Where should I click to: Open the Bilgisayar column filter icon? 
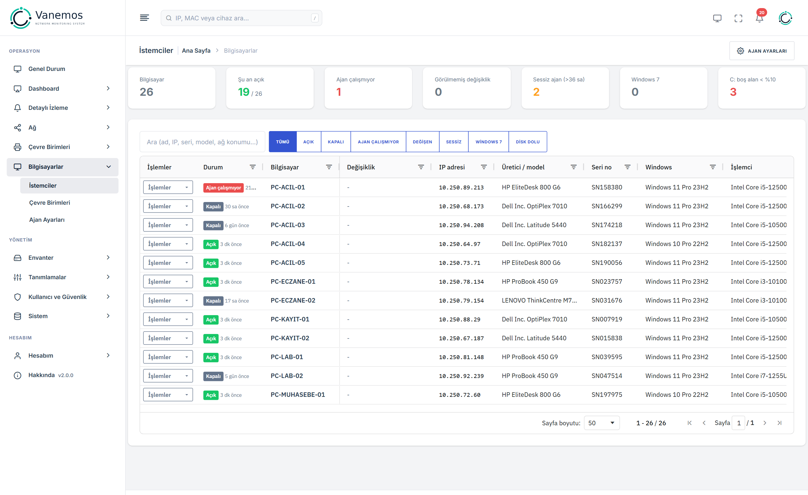329,167
